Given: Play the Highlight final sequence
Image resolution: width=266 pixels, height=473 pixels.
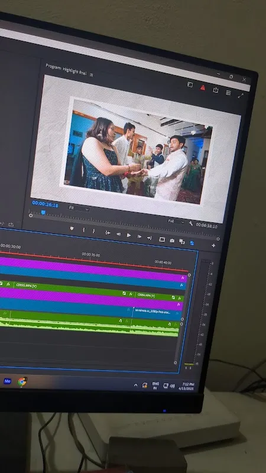Looking at the screenshot, I should [x=129, y=235].
